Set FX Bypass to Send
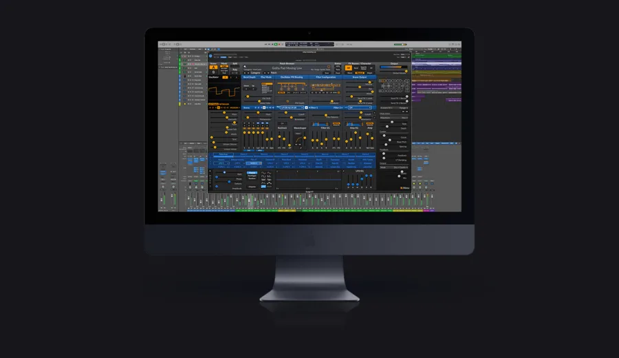The height and width of the screenshot is (358, 619). pos(356,68)
